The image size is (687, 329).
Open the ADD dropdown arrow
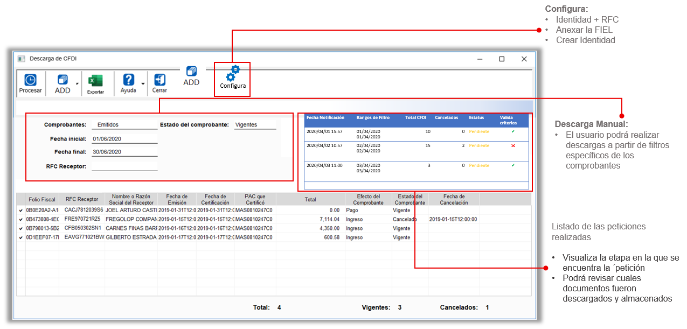coord(78,85)
